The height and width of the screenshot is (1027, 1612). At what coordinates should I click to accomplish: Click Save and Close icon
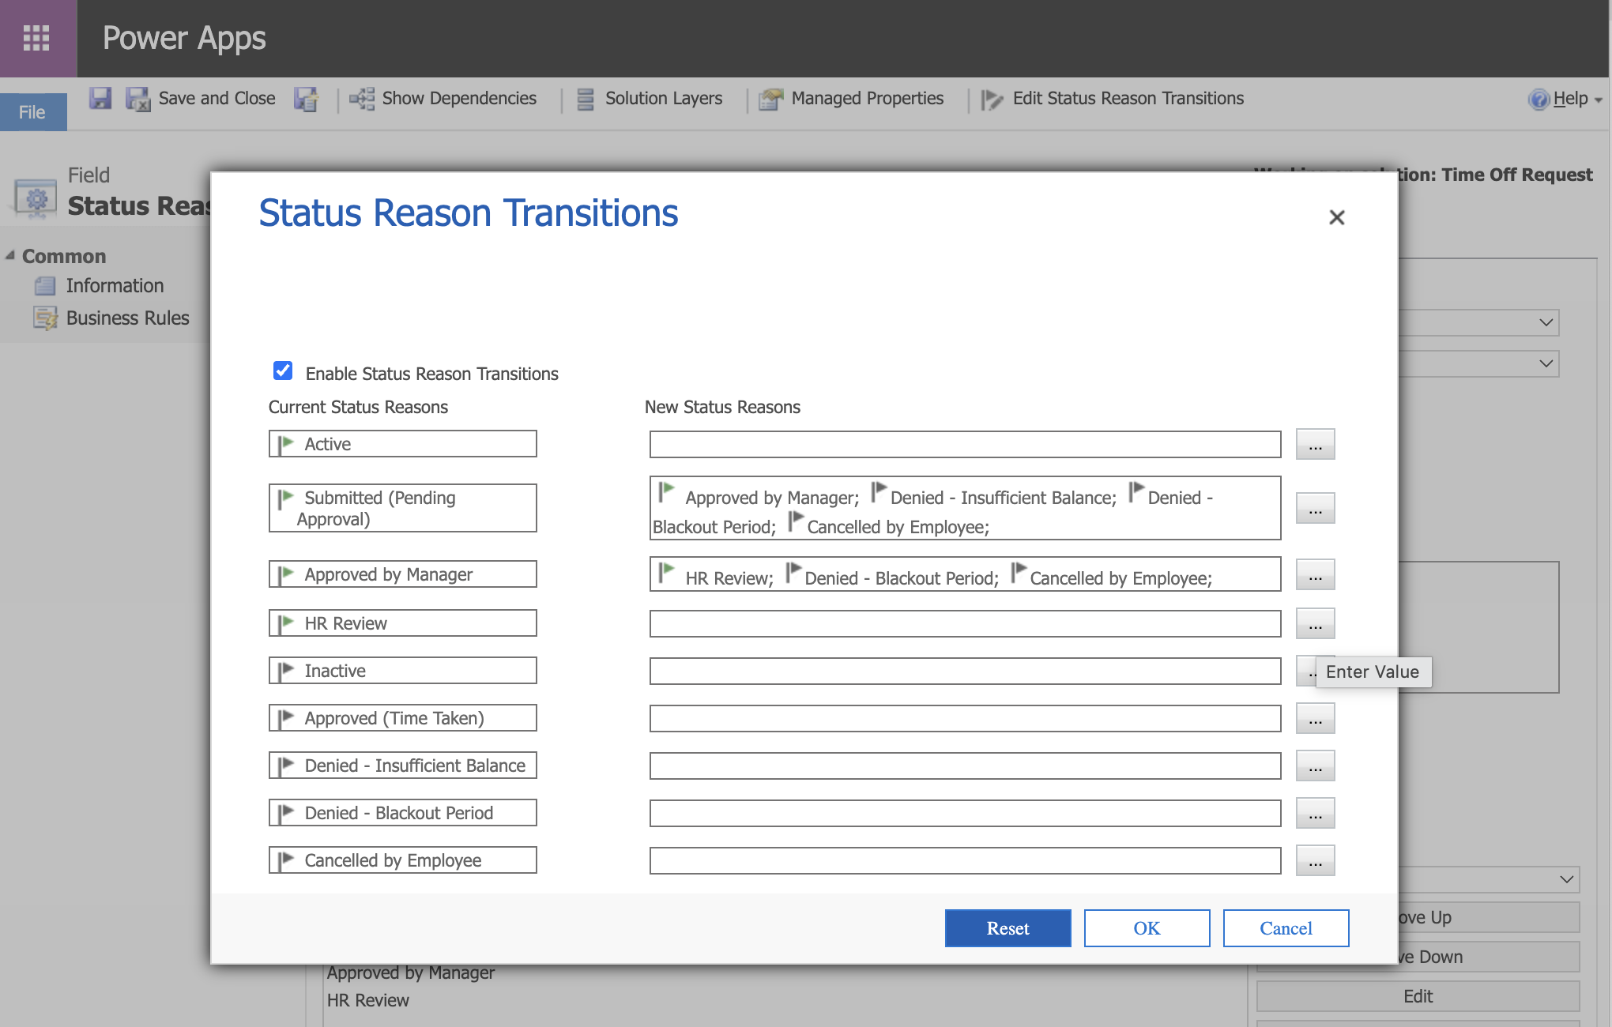137,99
